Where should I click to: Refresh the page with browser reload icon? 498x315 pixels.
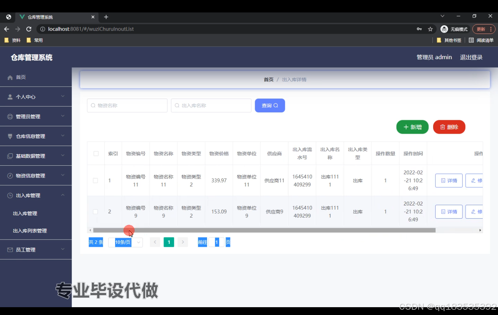[x=29, y=29]
